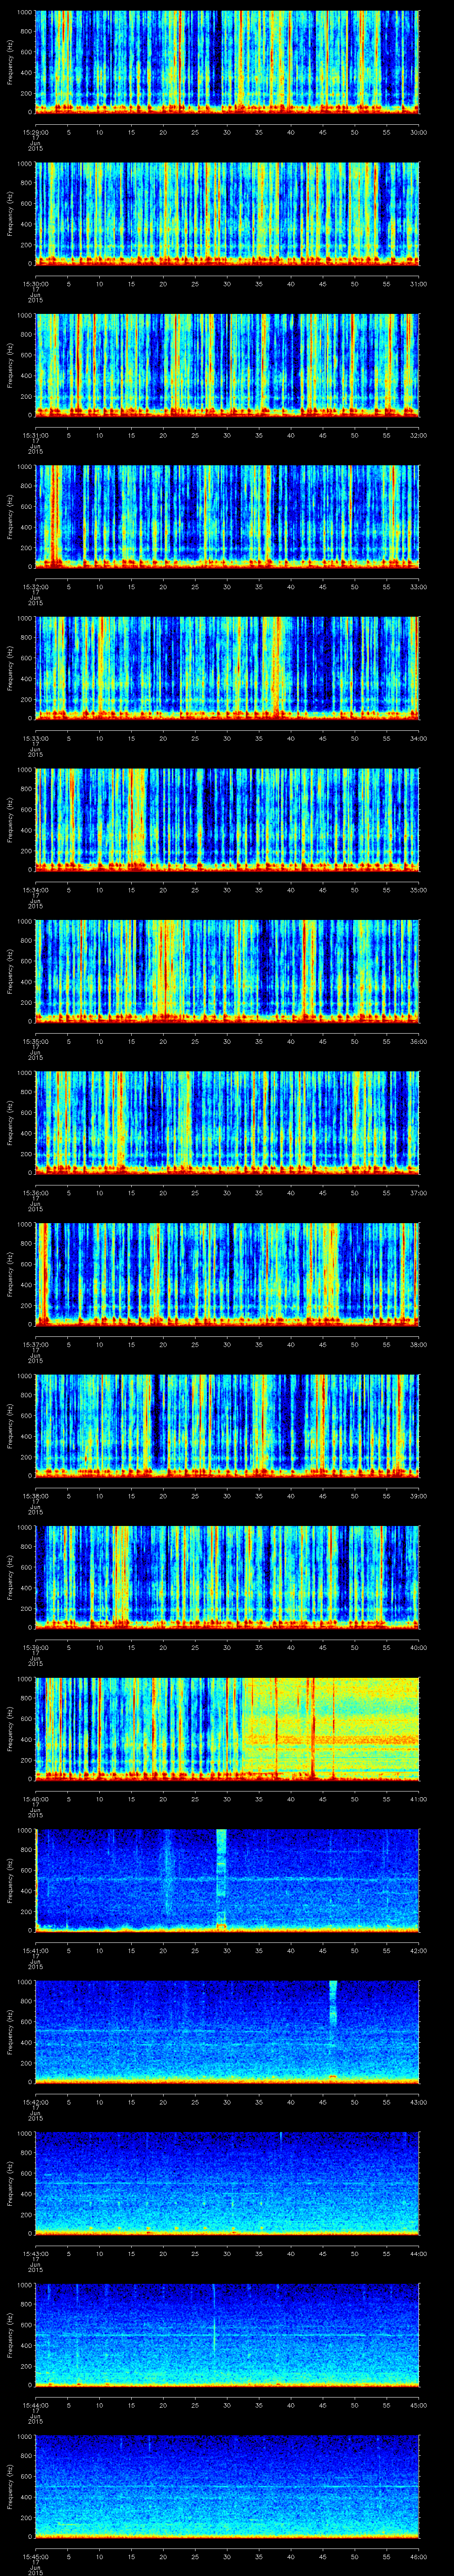Click Frequency (Hz) axis label of 15:36:00 plot
Image resolution: width=454 pixels, height=2576 pixels.
pos(10,1122)
